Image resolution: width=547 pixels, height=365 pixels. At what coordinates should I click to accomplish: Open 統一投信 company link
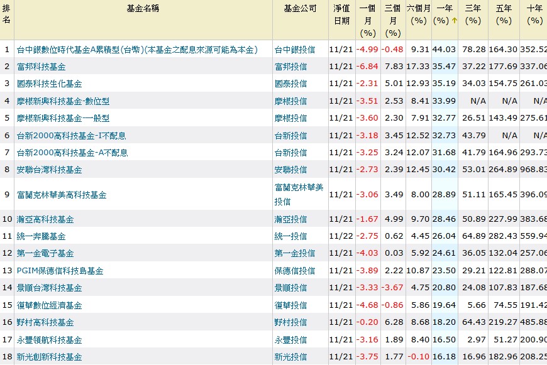pos(290,236)
